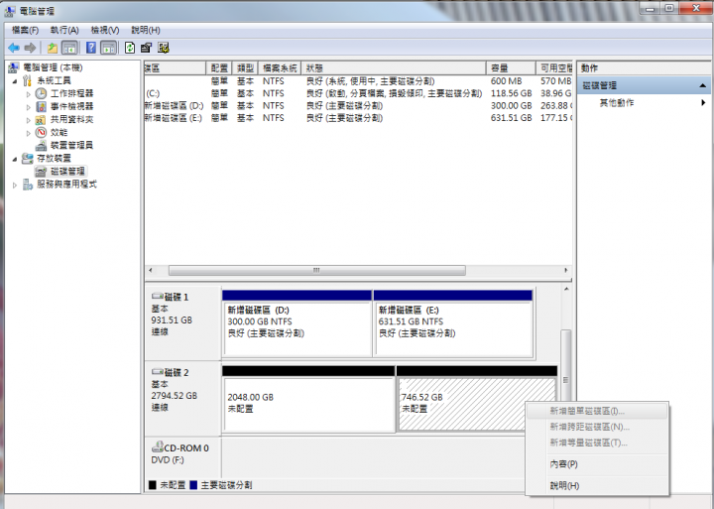This screenshot has height=509, width=714.
Task: Click the drive icon beside 磁碟 1
Action: point(158,297)
